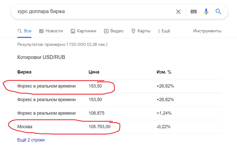The width and height of the screenshot is (237, 147).
Task: Select the Москва exchange row
Action: [x=120, y=127]
